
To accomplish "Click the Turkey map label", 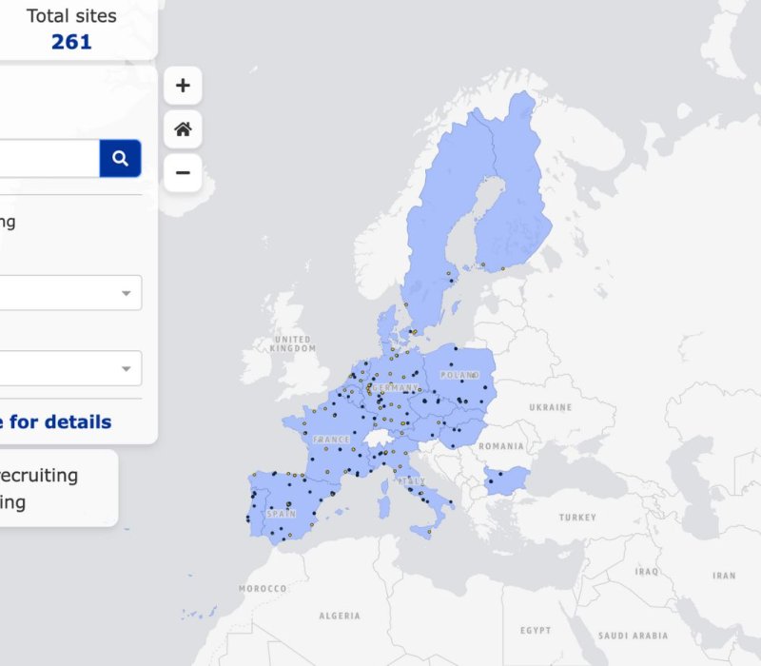I will (577, 518).
